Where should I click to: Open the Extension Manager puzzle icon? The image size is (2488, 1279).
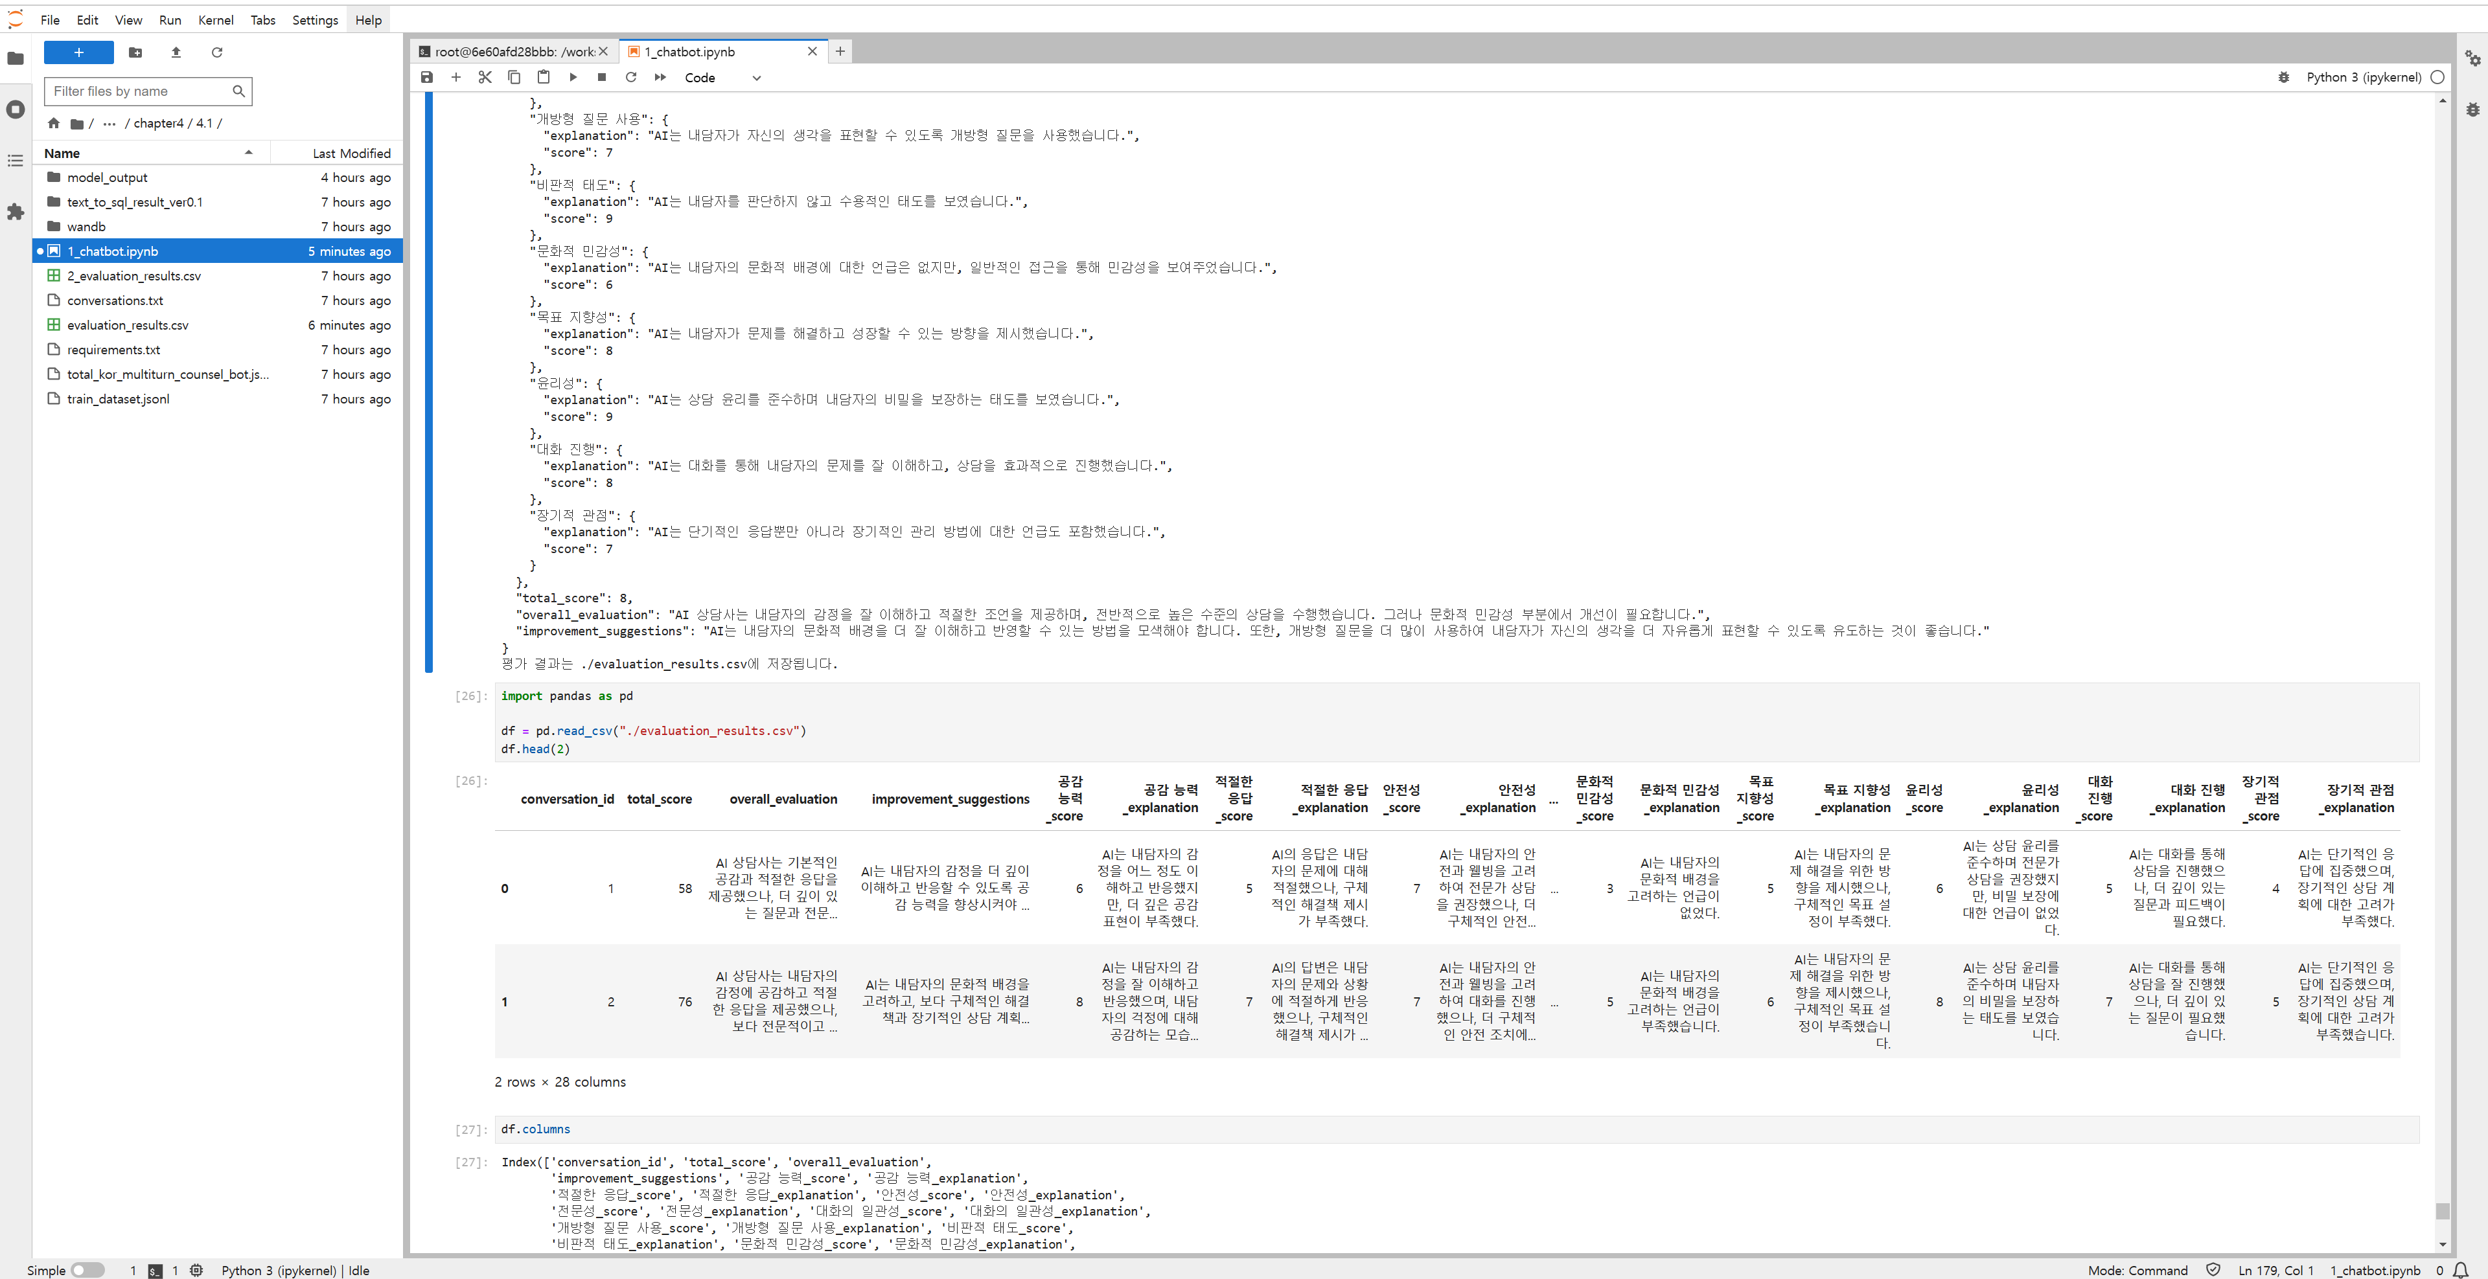point(16,211)
